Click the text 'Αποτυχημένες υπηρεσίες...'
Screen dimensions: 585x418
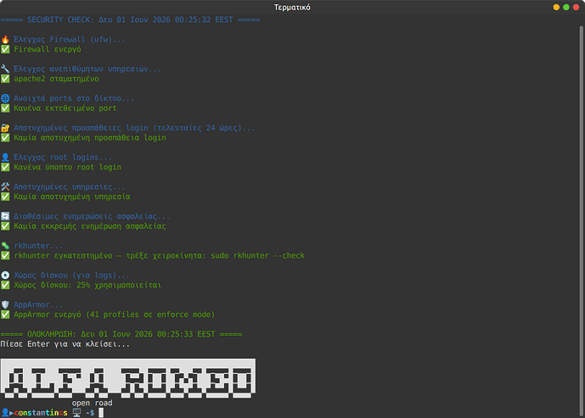(70, 187)
